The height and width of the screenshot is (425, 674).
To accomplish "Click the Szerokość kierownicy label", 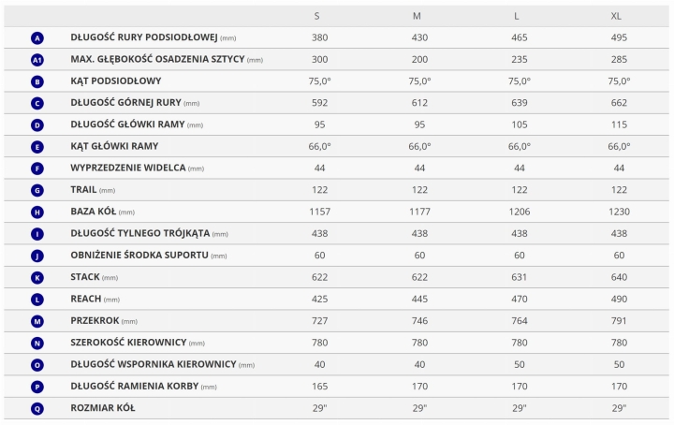I will tap(129, 343).
